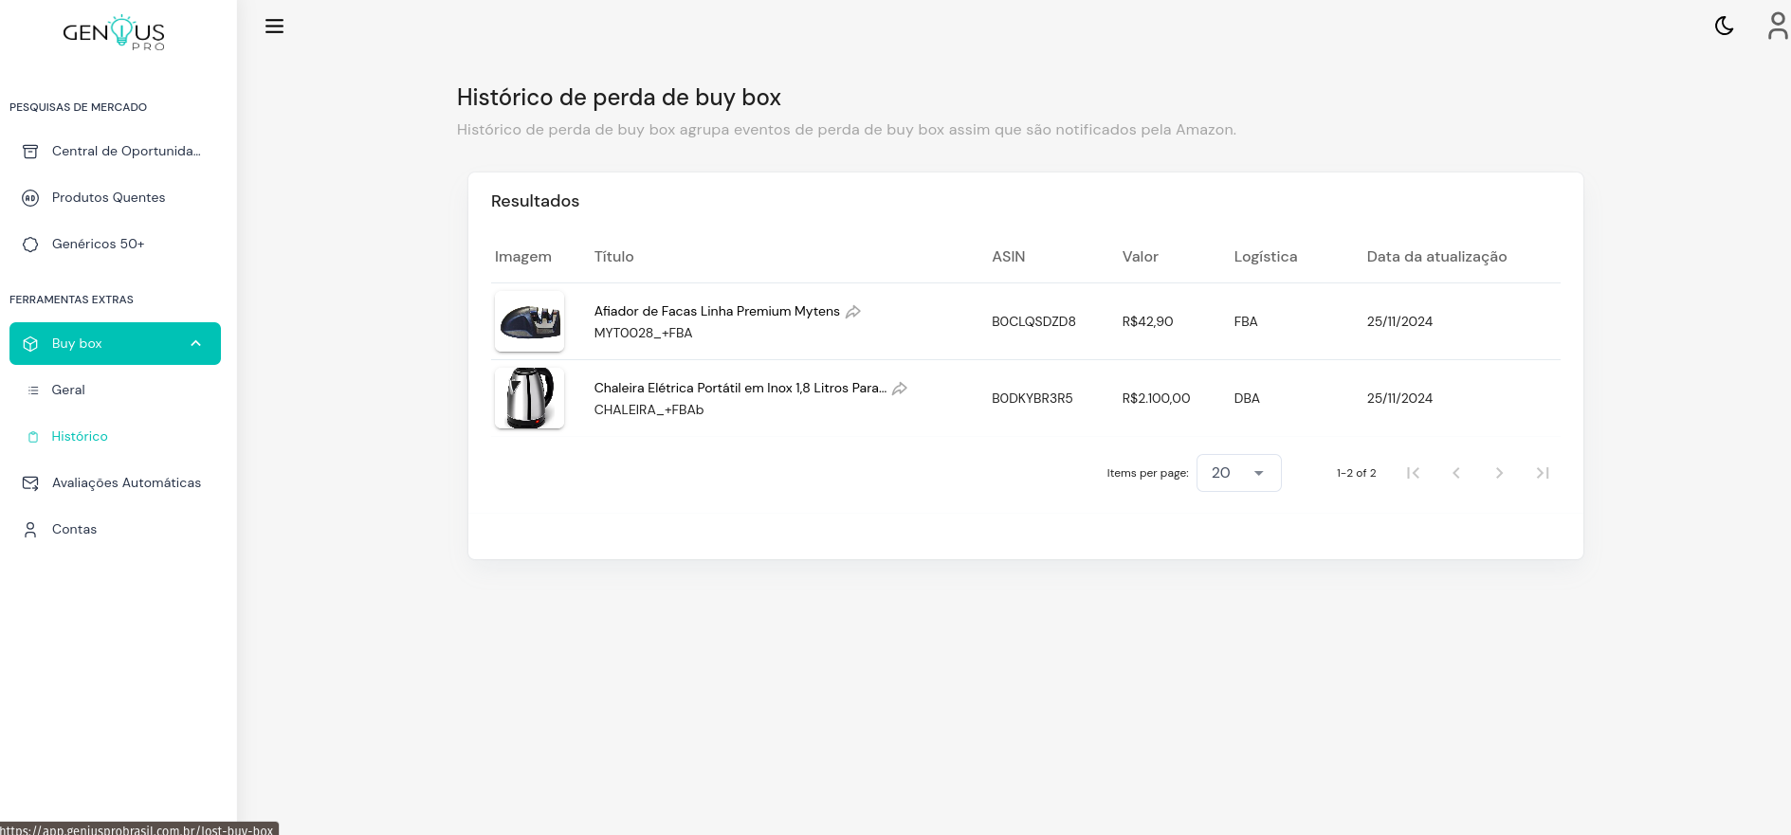This screenshot has width=1791, height=835.
Task: Open Contas in sidebar
Action: pos(115,530)
